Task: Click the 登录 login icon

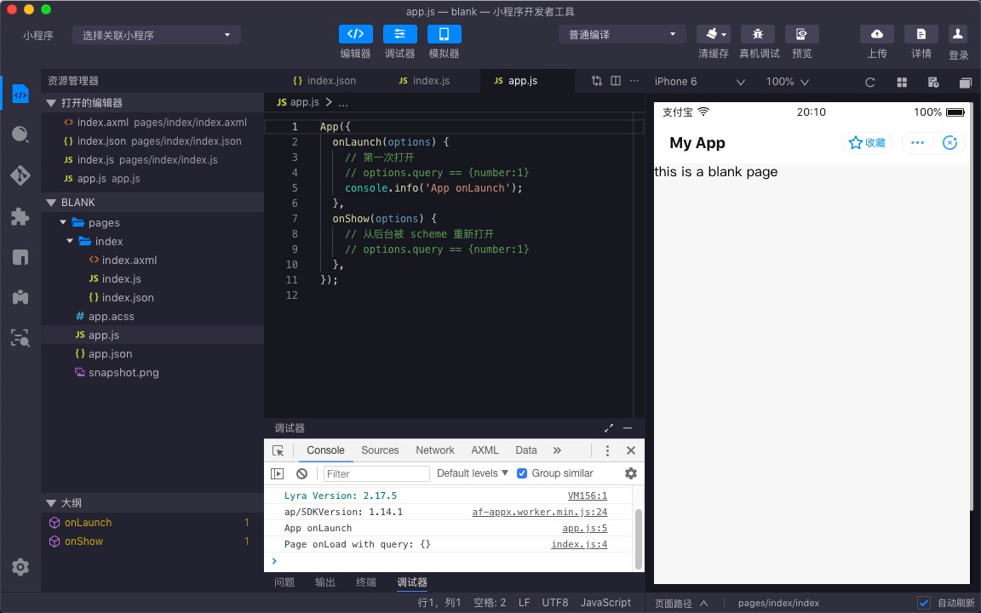Action: click(958, 34)
